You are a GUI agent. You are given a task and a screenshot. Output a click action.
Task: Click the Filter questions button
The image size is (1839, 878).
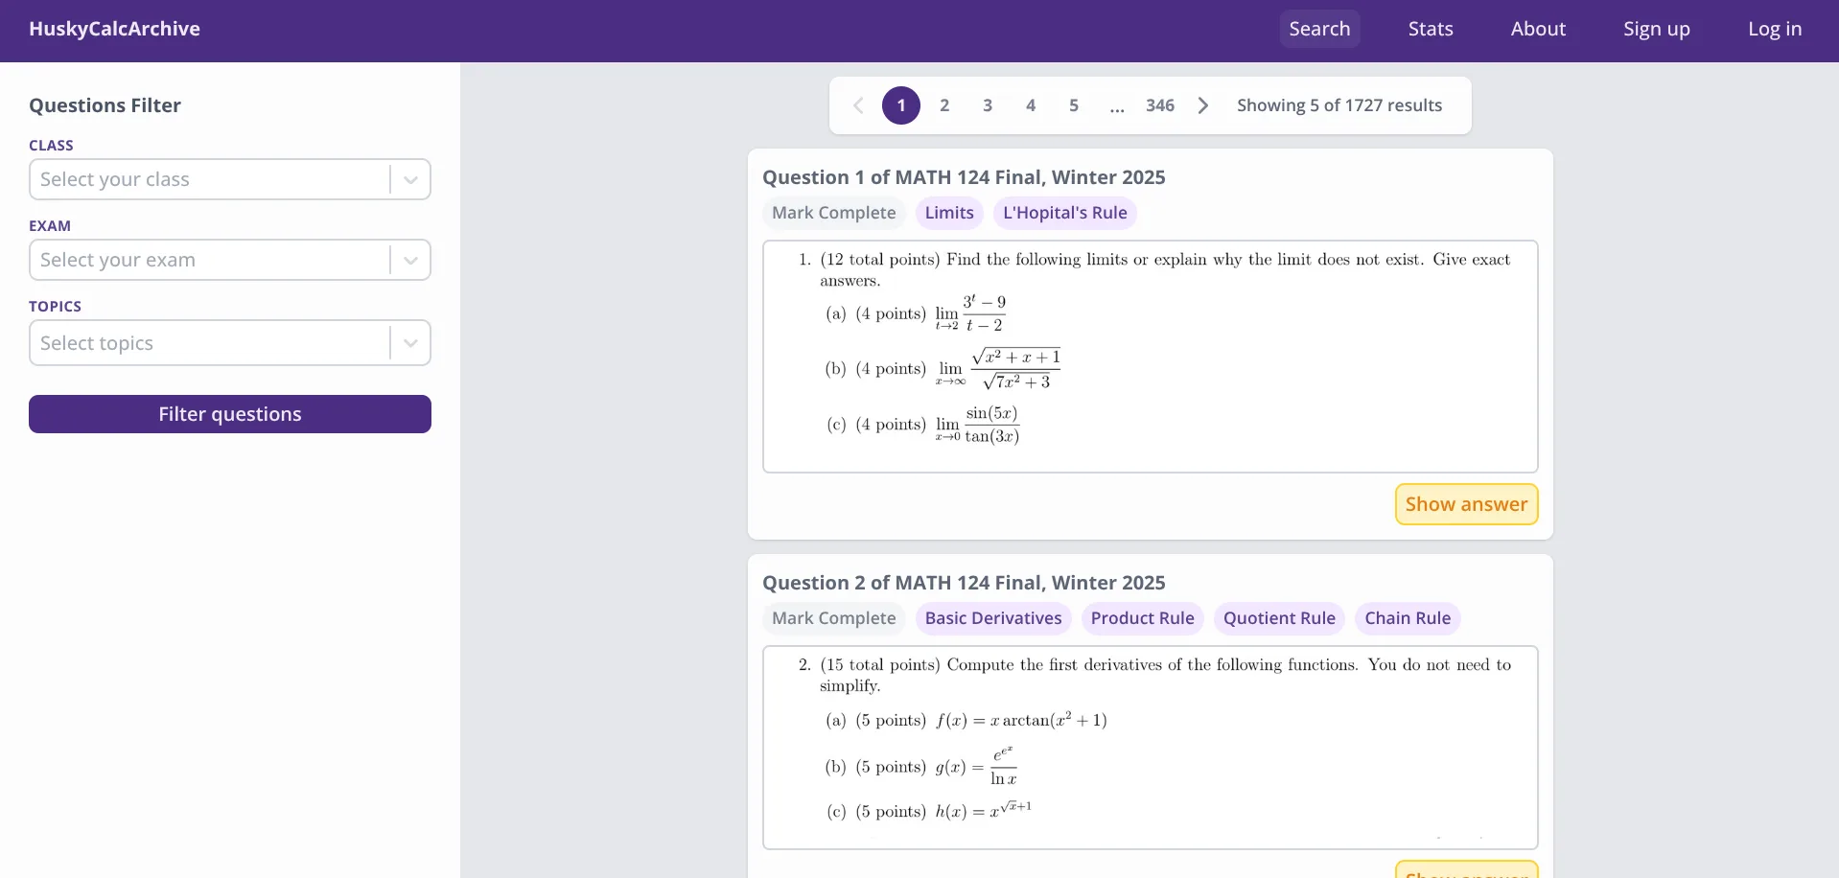[x=230, y=414]
